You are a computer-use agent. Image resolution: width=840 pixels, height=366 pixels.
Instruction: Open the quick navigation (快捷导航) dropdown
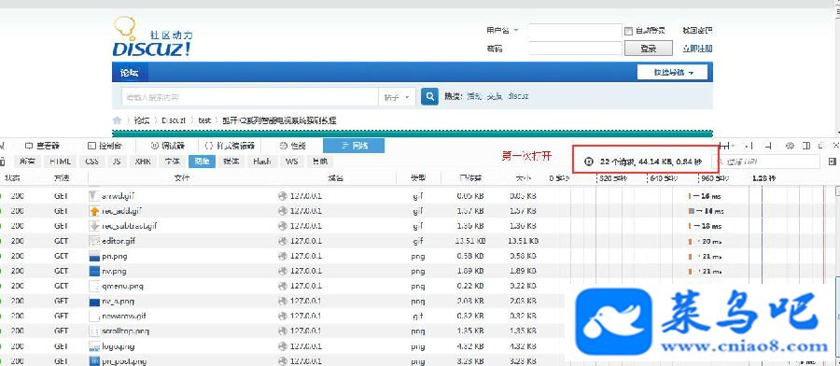click(x=672, y=72)
